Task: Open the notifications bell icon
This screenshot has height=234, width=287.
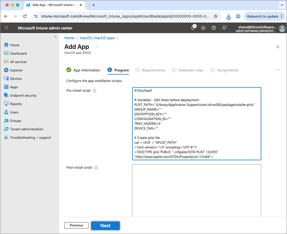Action: coord(193,28)
